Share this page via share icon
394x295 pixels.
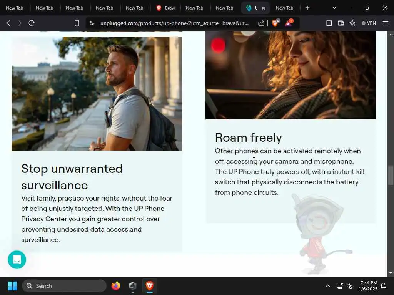(261, 23)
